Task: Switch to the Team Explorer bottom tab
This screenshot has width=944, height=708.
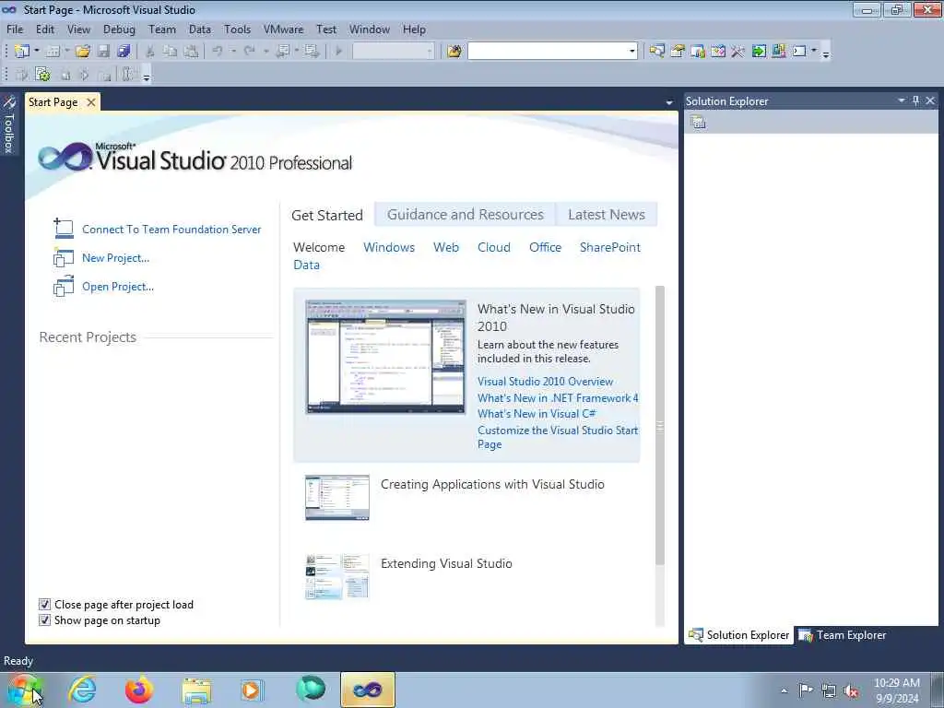Action: coord(843,634)
